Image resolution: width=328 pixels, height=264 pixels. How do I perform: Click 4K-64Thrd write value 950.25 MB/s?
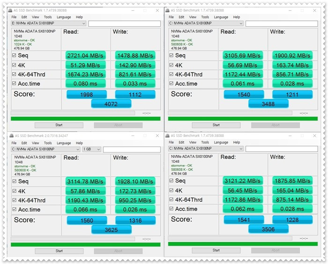[x=135, y=200]
